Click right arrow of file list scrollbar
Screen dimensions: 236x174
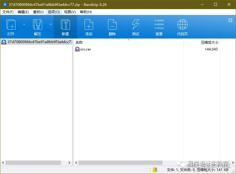233,163
